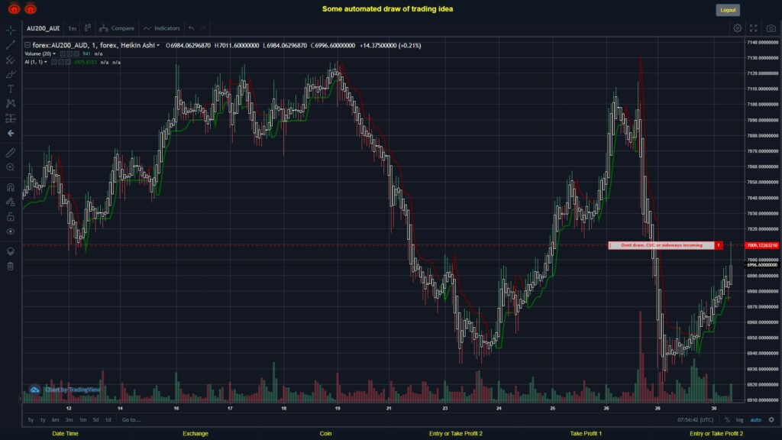Toggle percent scale
Screen dimensions: 782x440
click(x=727, y=420)
